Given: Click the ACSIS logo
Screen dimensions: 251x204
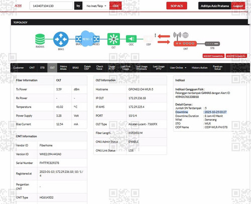Looking at the screenshot, I should tap(18, 6).
